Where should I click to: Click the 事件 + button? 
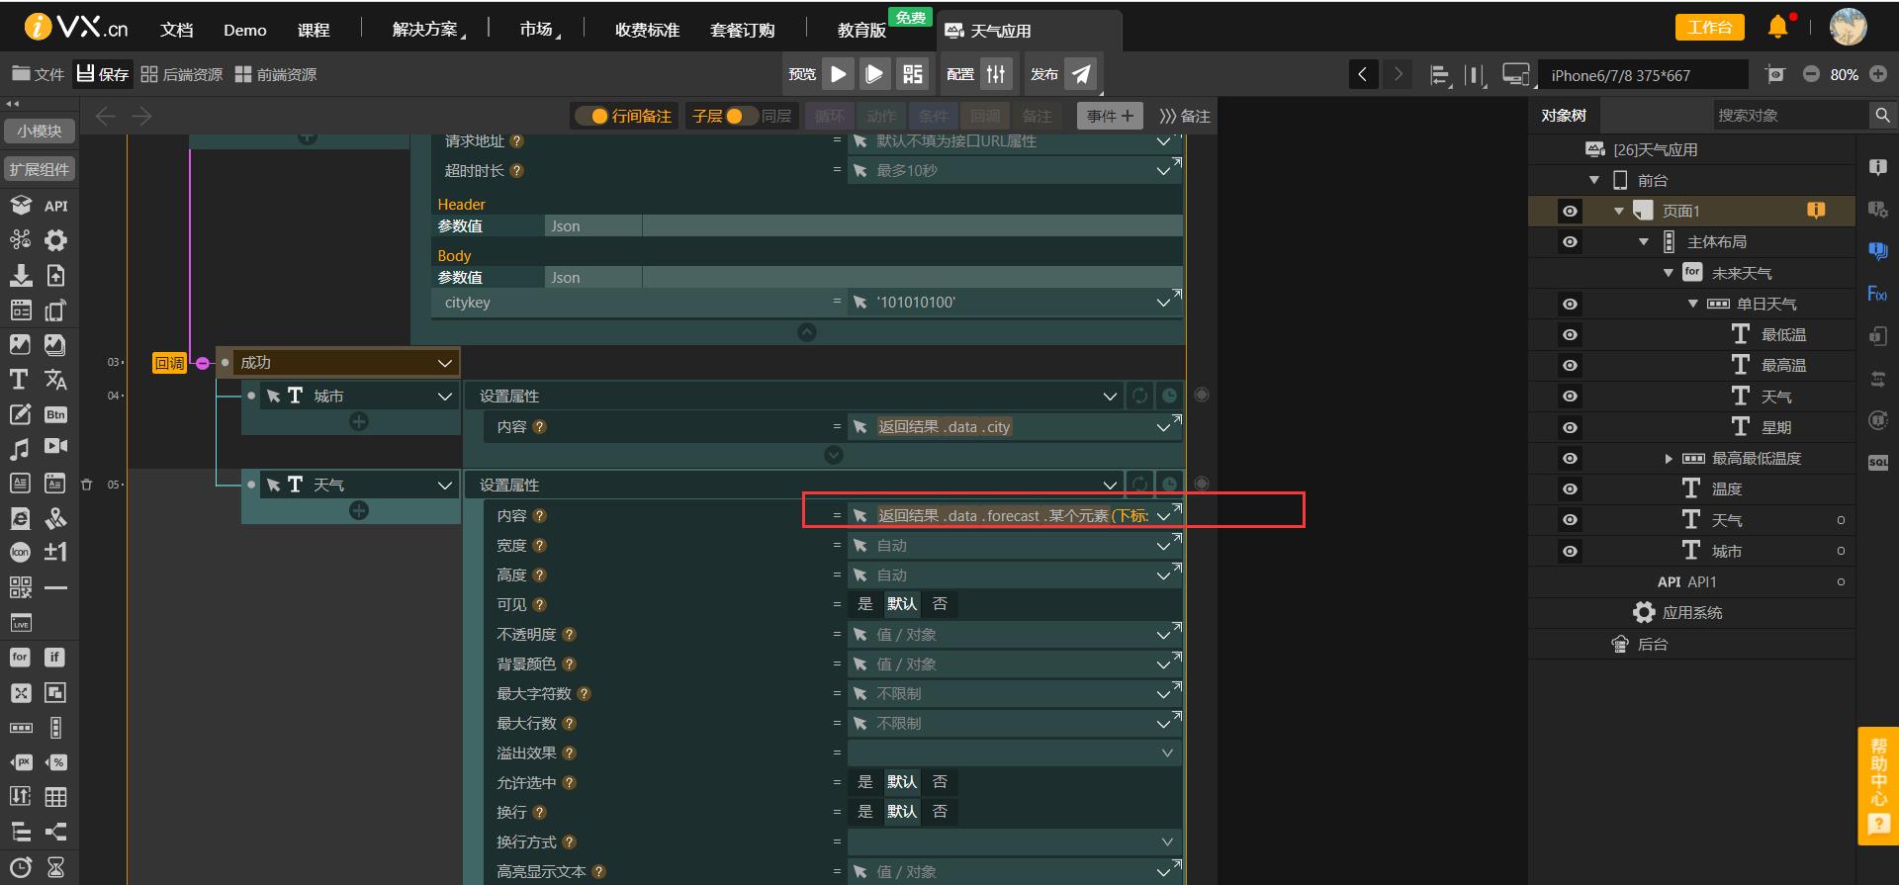click(1110, 116)
